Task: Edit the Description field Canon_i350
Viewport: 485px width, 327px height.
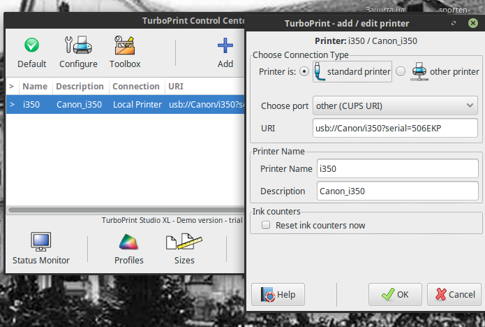Action: click(398, 191)
